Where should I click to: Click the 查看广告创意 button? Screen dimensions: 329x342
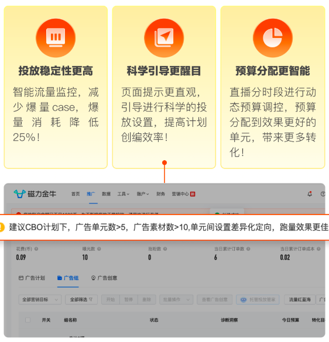click(x=215, y=299)
